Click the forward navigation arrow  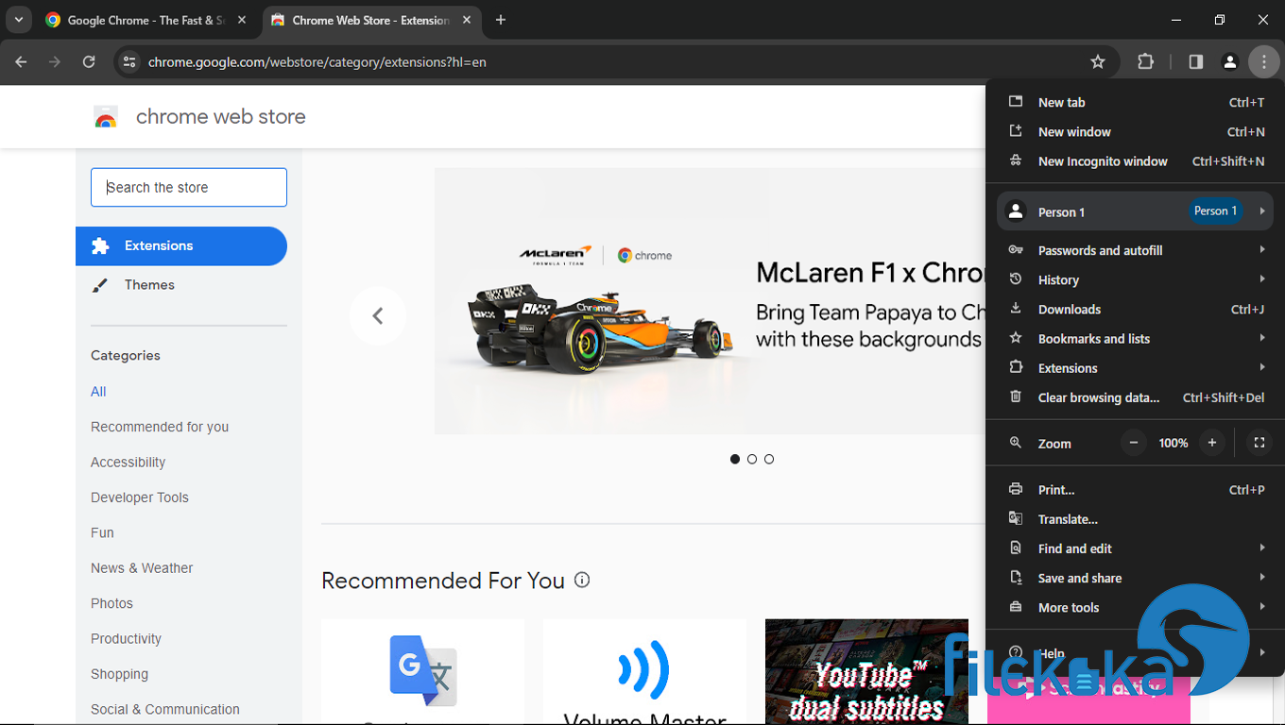click(x=55, y=62)
